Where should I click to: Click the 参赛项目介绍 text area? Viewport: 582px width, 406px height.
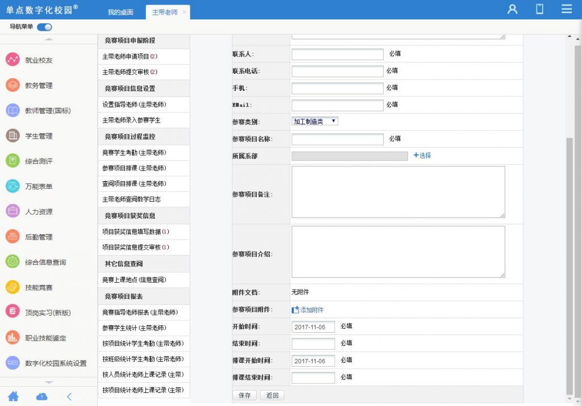tap(398, 252)
